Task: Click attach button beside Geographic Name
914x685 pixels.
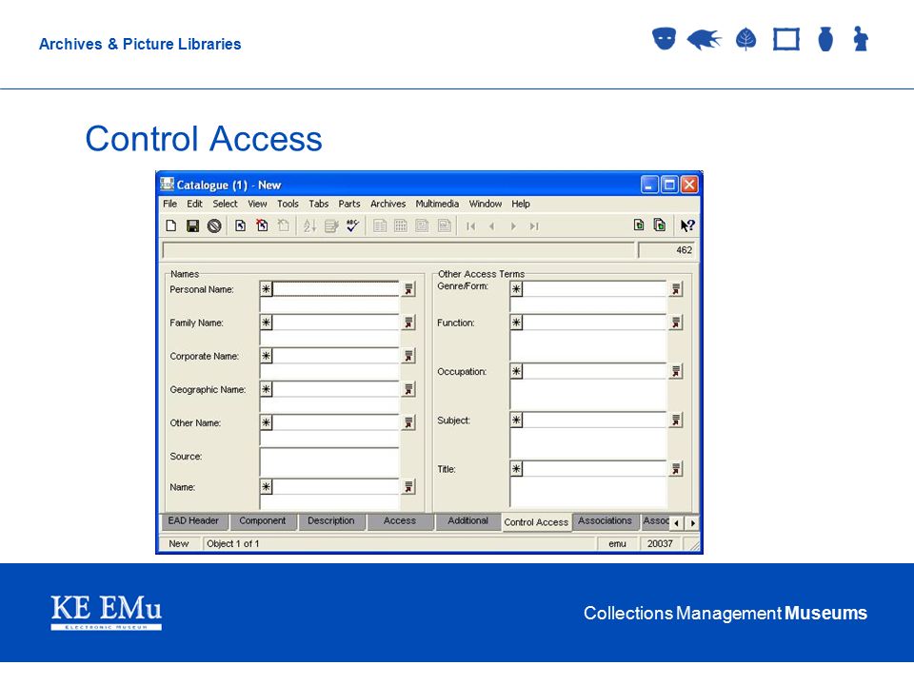Action: pos(409,389)
